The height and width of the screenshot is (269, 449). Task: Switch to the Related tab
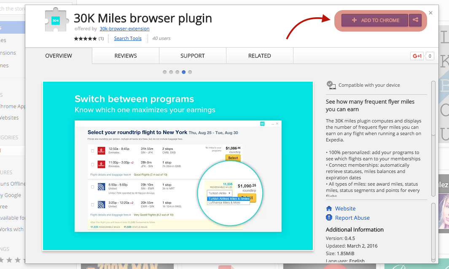click(260, 56)
